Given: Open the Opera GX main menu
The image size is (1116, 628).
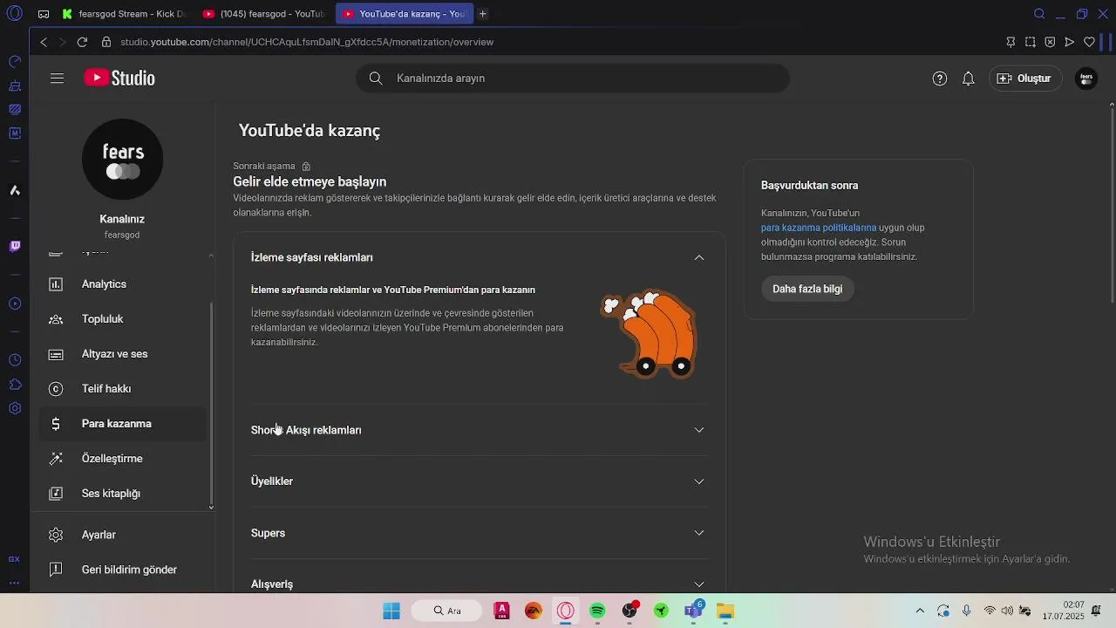Looking at the screenshot, I should click(14, 14).
